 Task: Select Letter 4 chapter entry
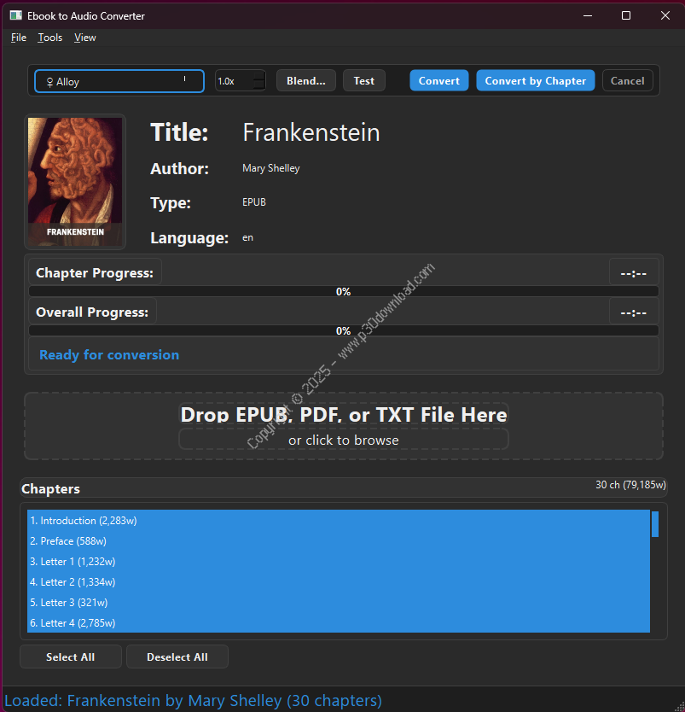pos(73,623)
